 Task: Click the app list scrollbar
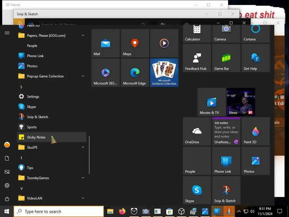pos(89,155)
